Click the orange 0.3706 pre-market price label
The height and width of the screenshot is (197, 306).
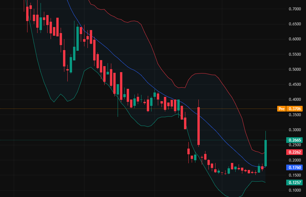(x=295, y=109)
